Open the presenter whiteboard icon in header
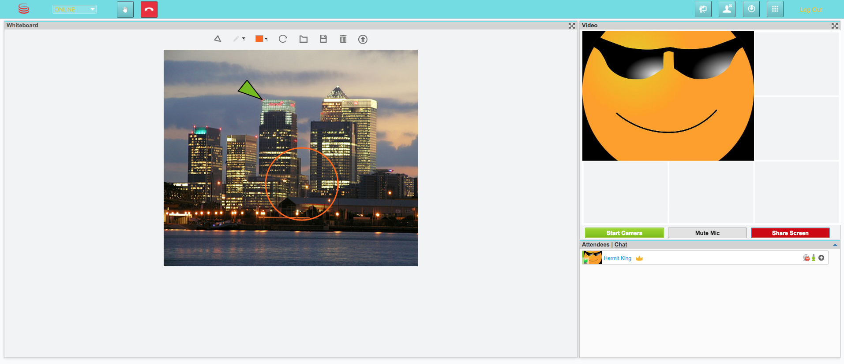Image resolution: width=844 pixels, height=364 pixels. 703,9
